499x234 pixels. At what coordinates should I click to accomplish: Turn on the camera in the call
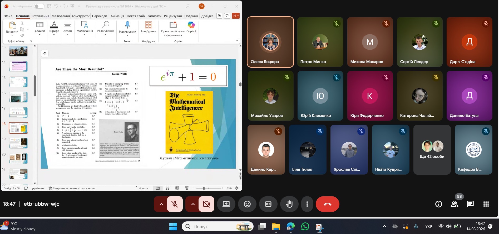[206, 204]
